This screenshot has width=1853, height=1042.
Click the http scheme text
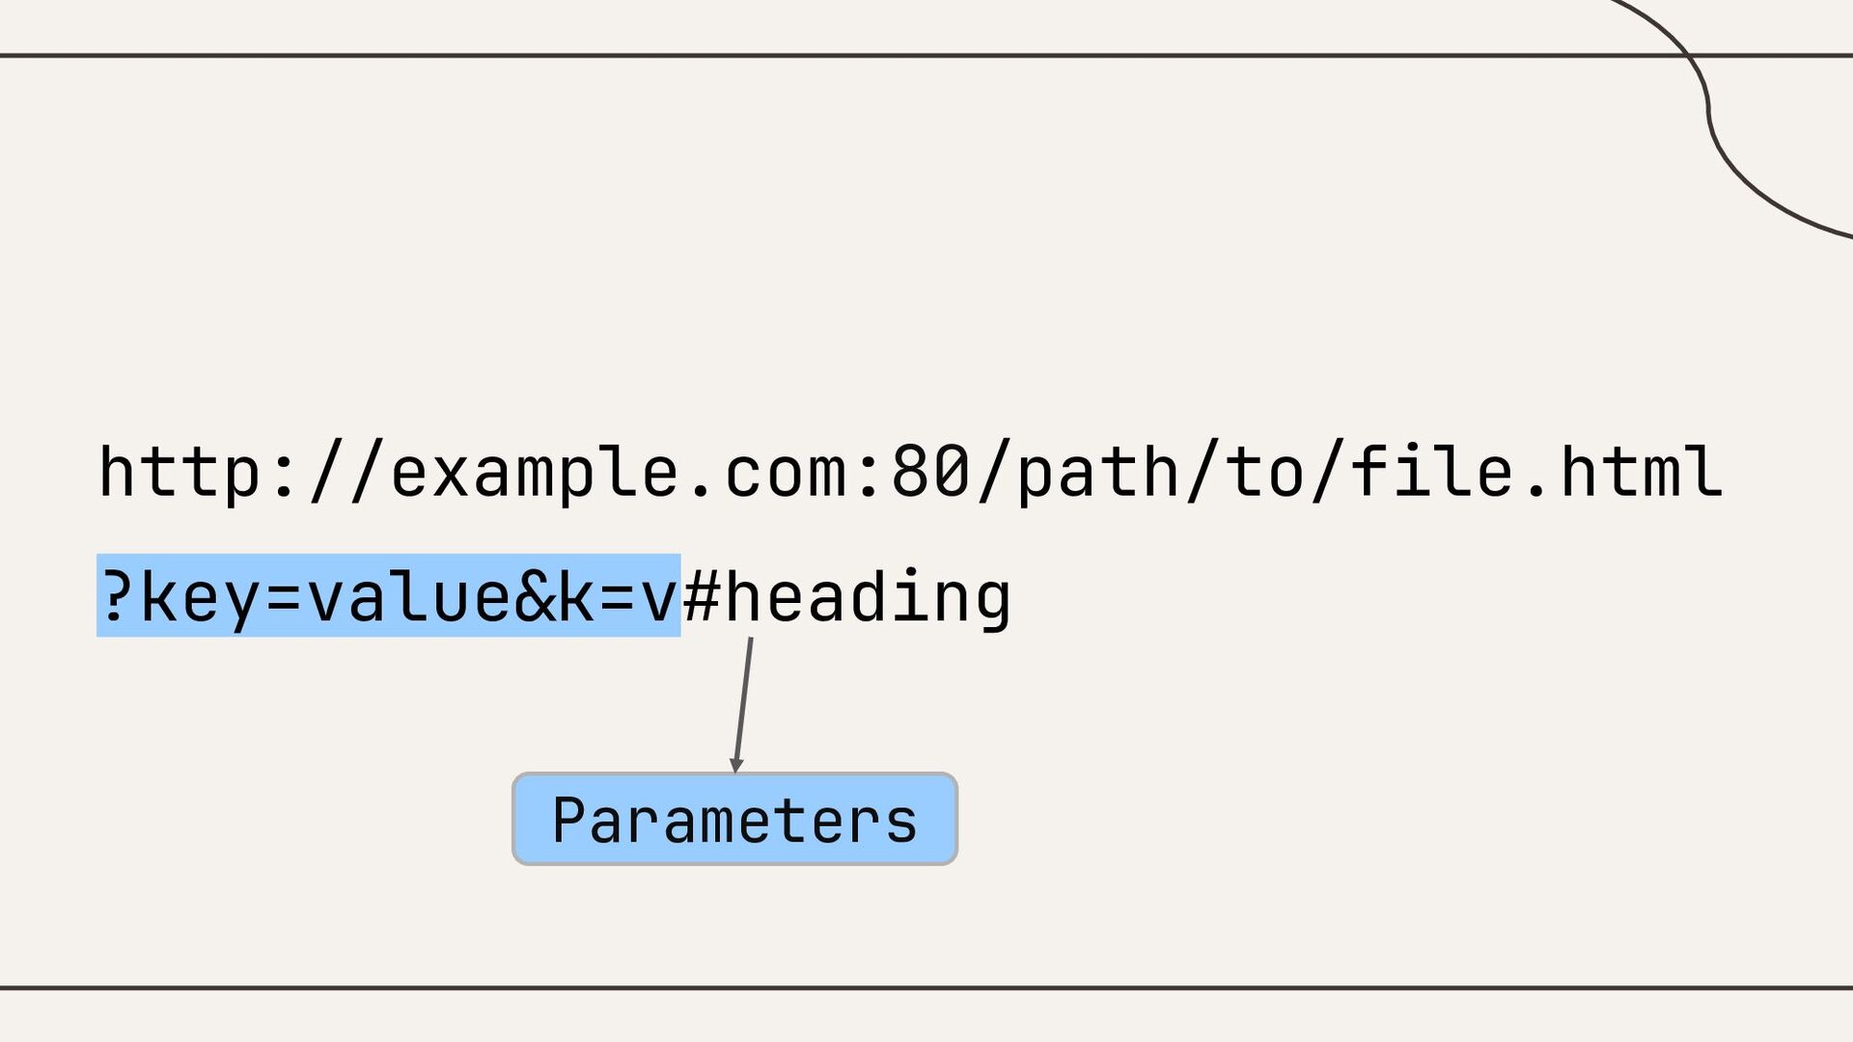(180, 473)
